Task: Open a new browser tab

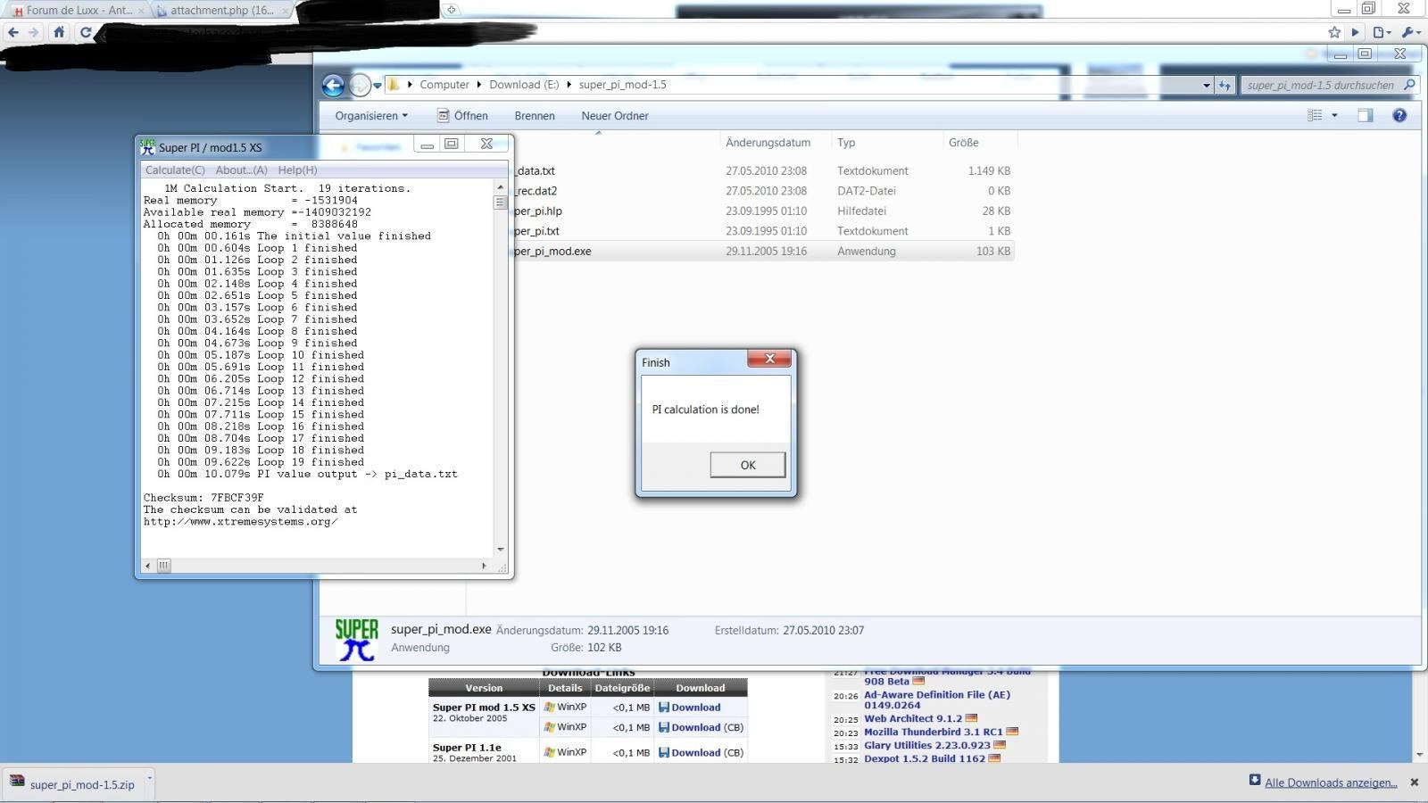Action: pyautogui.click(x=452, y=10)
